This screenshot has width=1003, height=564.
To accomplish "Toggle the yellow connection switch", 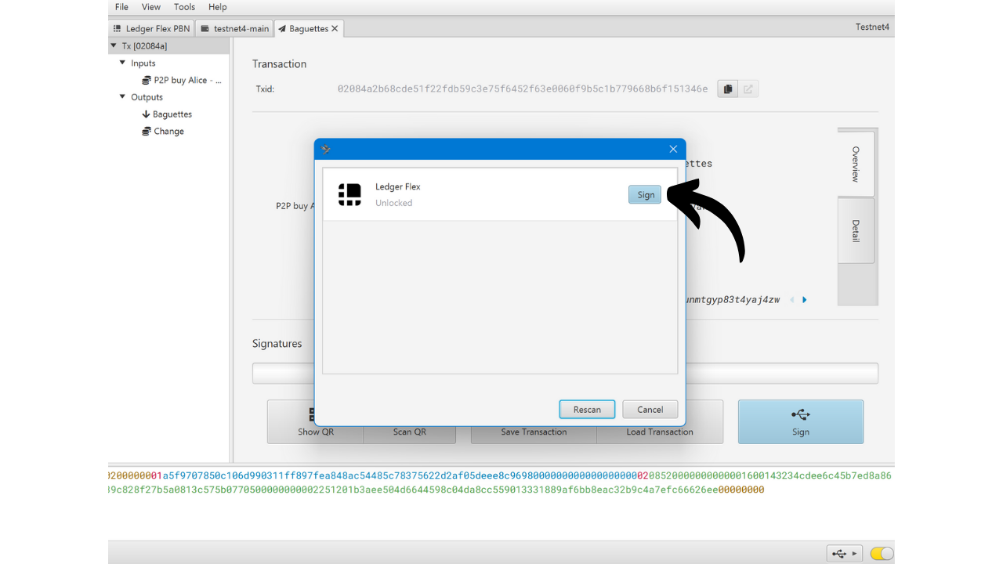I will coord(882,553).
